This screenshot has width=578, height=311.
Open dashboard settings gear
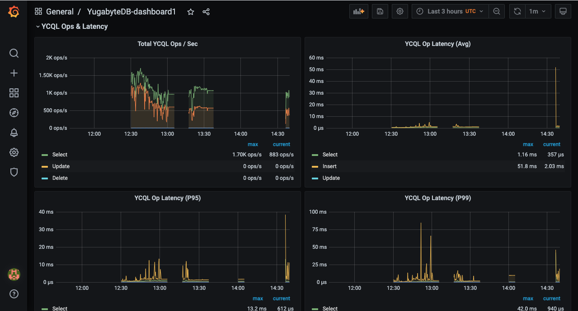click(399, 11)
